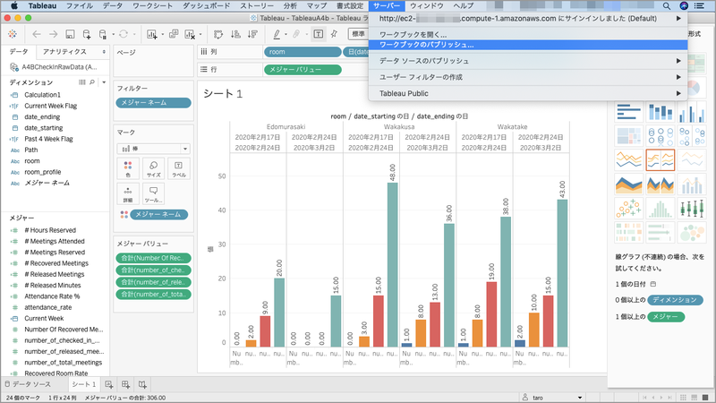Image resolution: width=716 pixels, height=403 pixels.
Task: Click the duplicate sheet toolbar icon
Action: (174, 34)
